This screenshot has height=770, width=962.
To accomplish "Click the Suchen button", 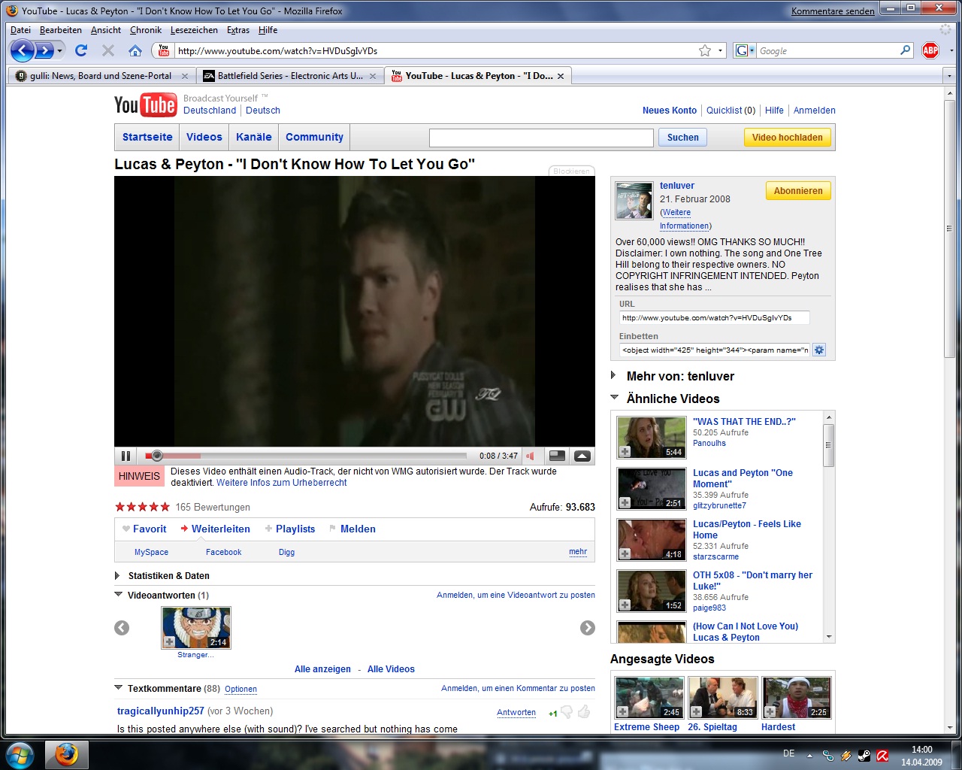I will [683, 137].
